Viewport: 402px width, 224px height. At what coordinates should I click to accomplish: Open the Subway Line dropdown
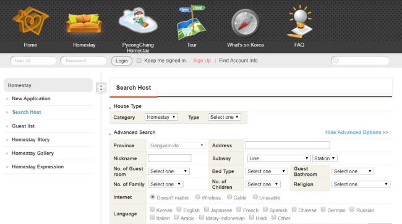[x=279, y=158]
